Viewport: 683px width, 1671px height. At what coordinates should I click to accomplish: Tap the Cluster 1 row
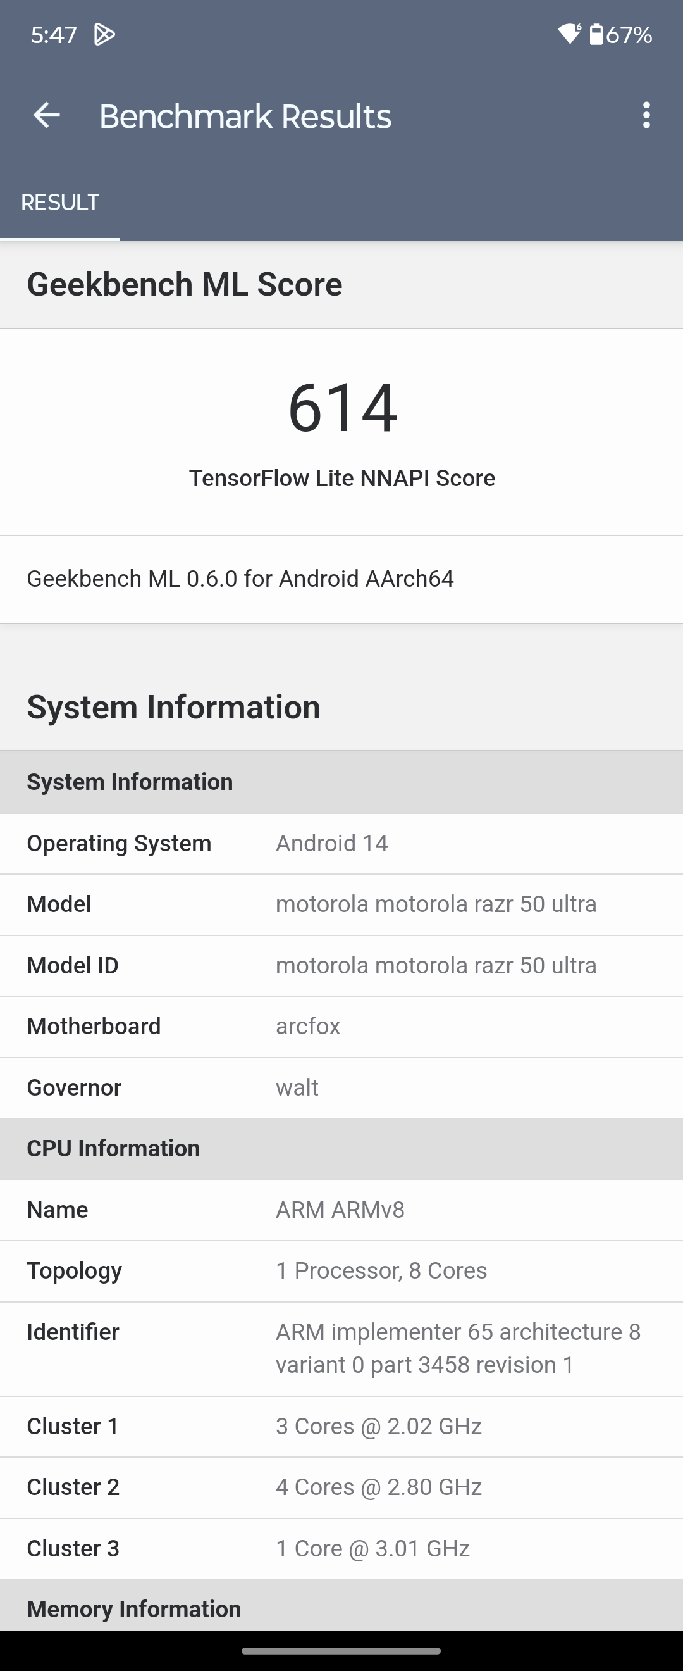point(341,1427)
